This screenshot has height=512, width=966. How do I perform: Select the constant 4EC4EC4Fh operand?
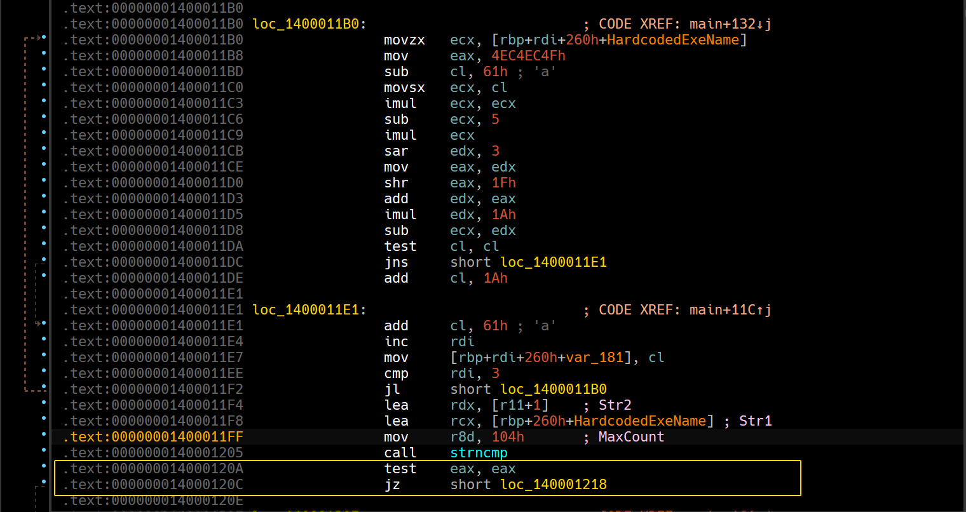528,56
